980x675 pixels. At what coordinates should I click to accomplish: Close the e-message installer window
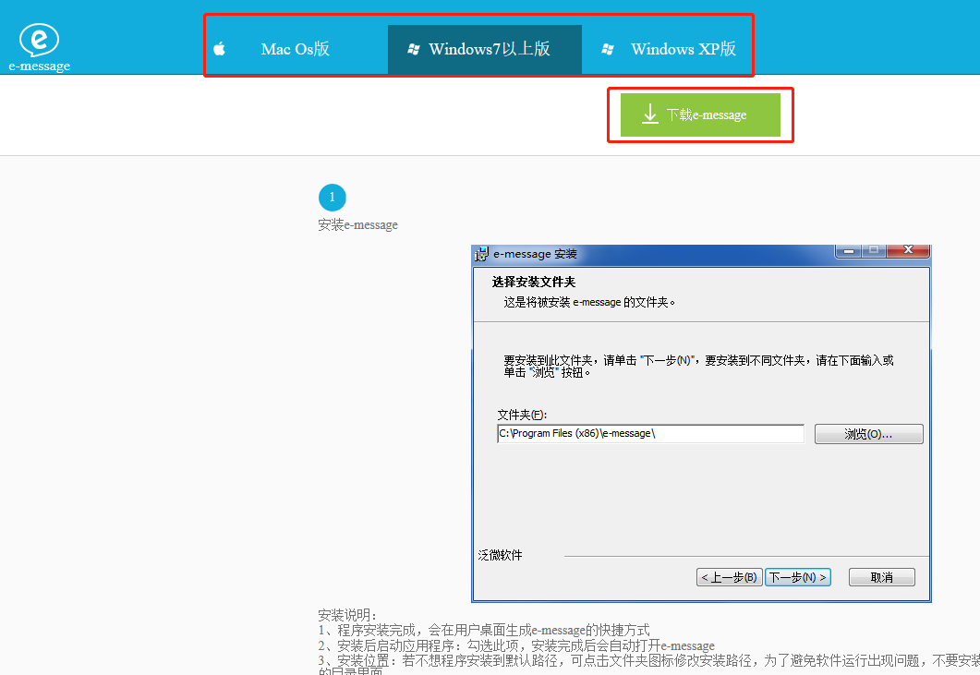908,250
